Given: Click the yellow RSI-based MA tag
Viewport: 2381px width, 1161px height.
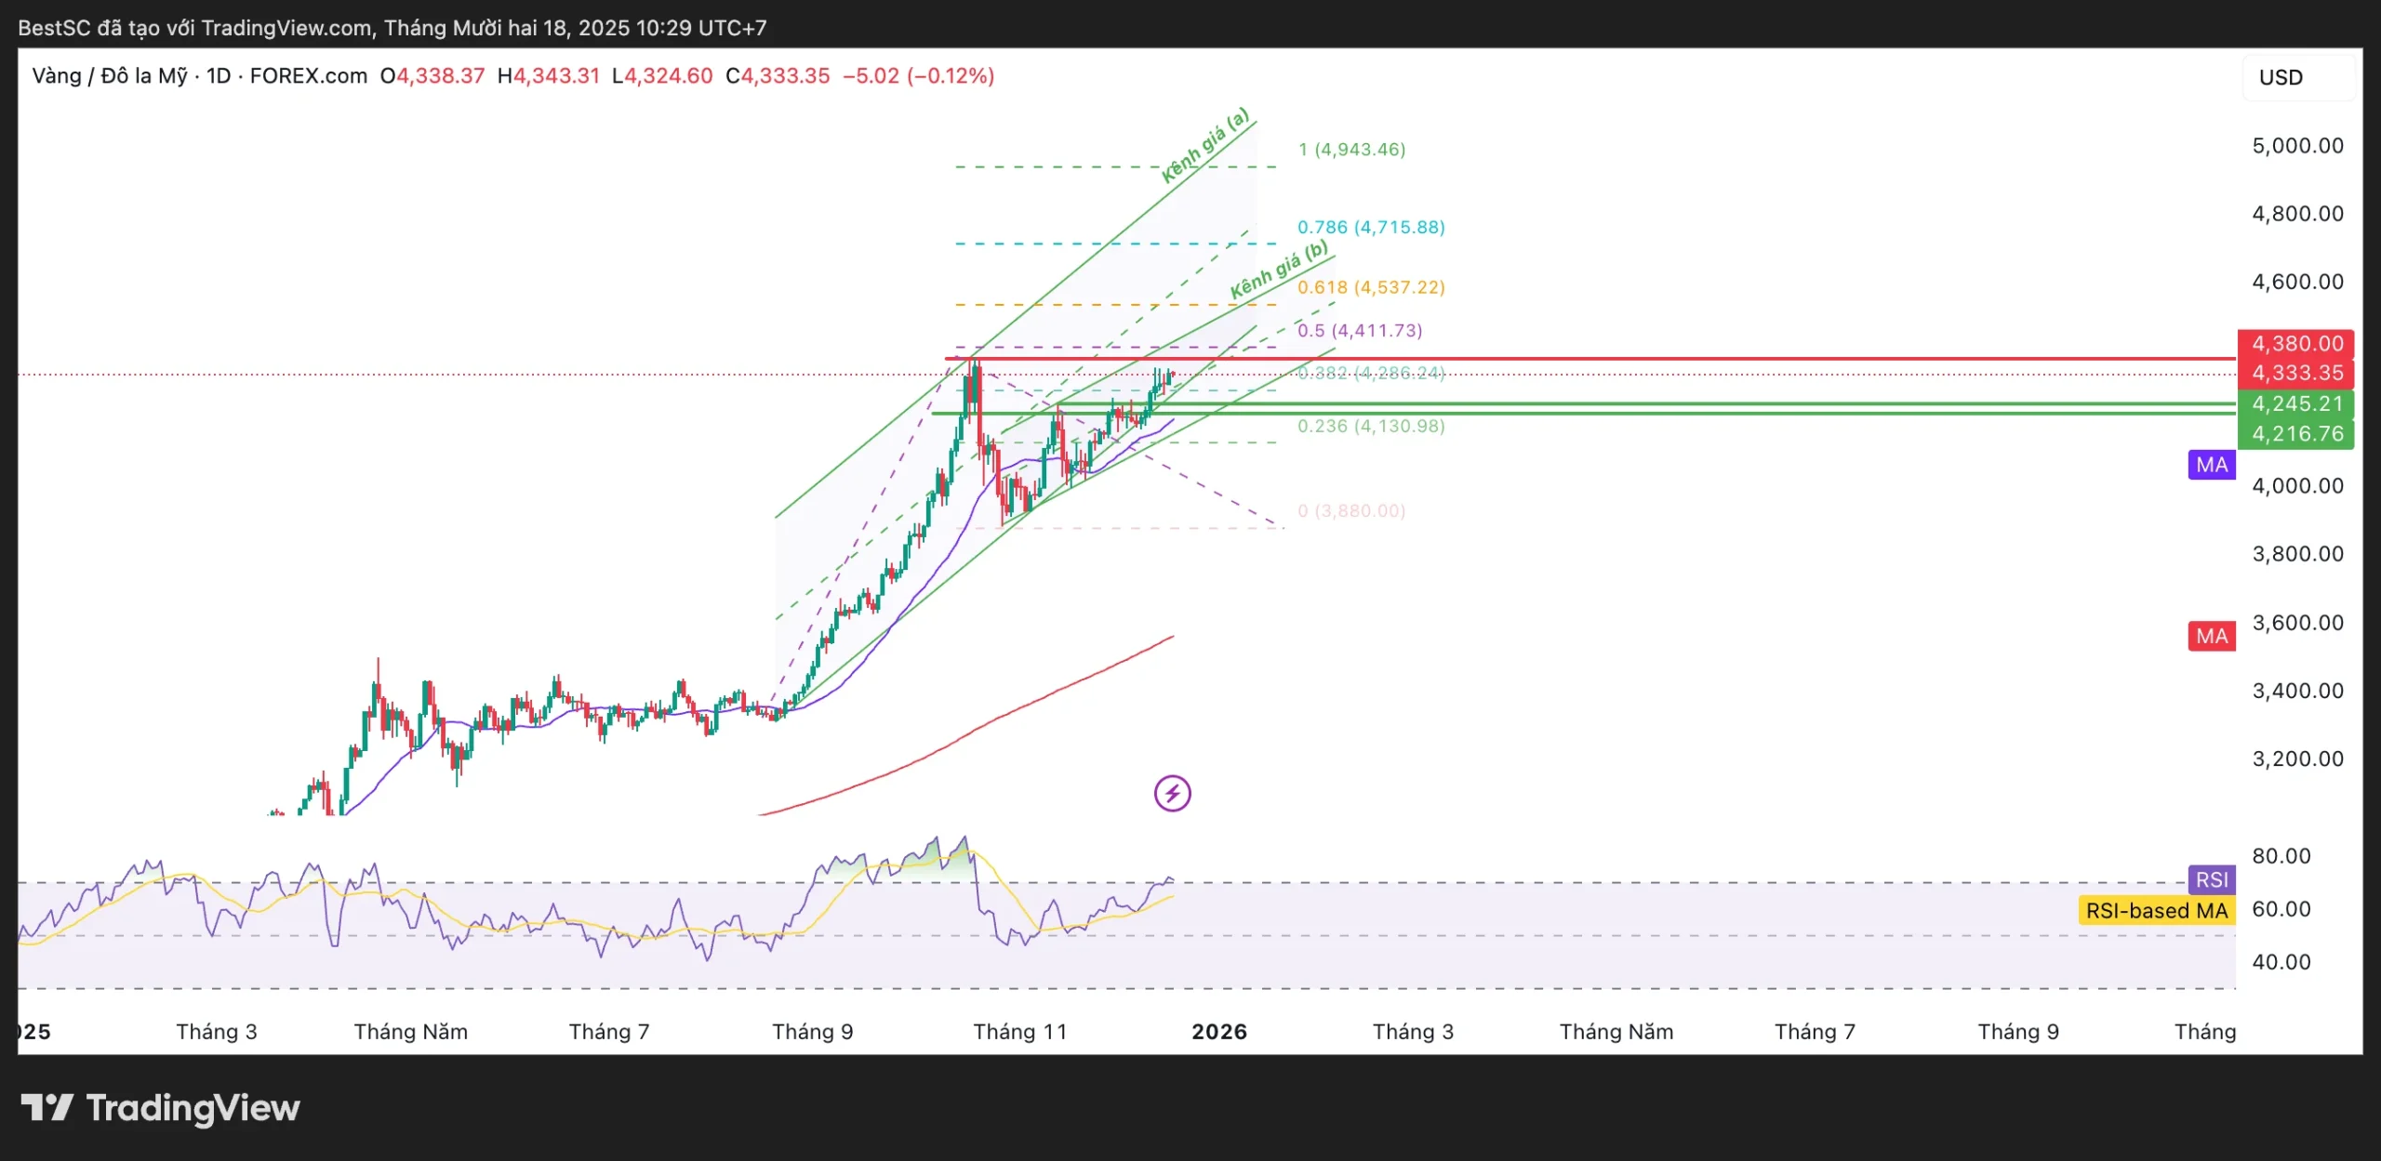Looking at the screenshot, I should tap(2156, 910).
